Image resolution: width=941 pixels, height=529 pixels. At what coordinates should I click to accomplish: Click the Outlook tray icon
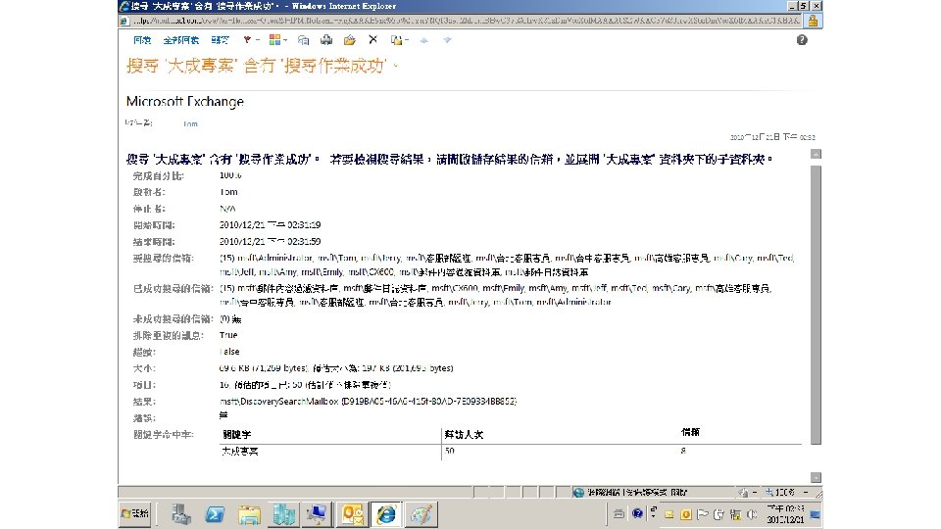coord(686,514)
